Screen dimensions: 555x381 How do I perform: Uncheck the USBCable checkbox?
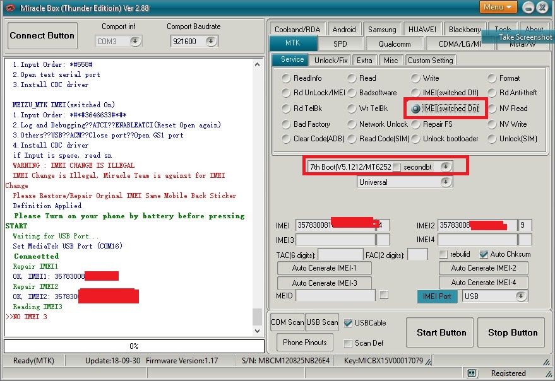[x=349, y=323]
